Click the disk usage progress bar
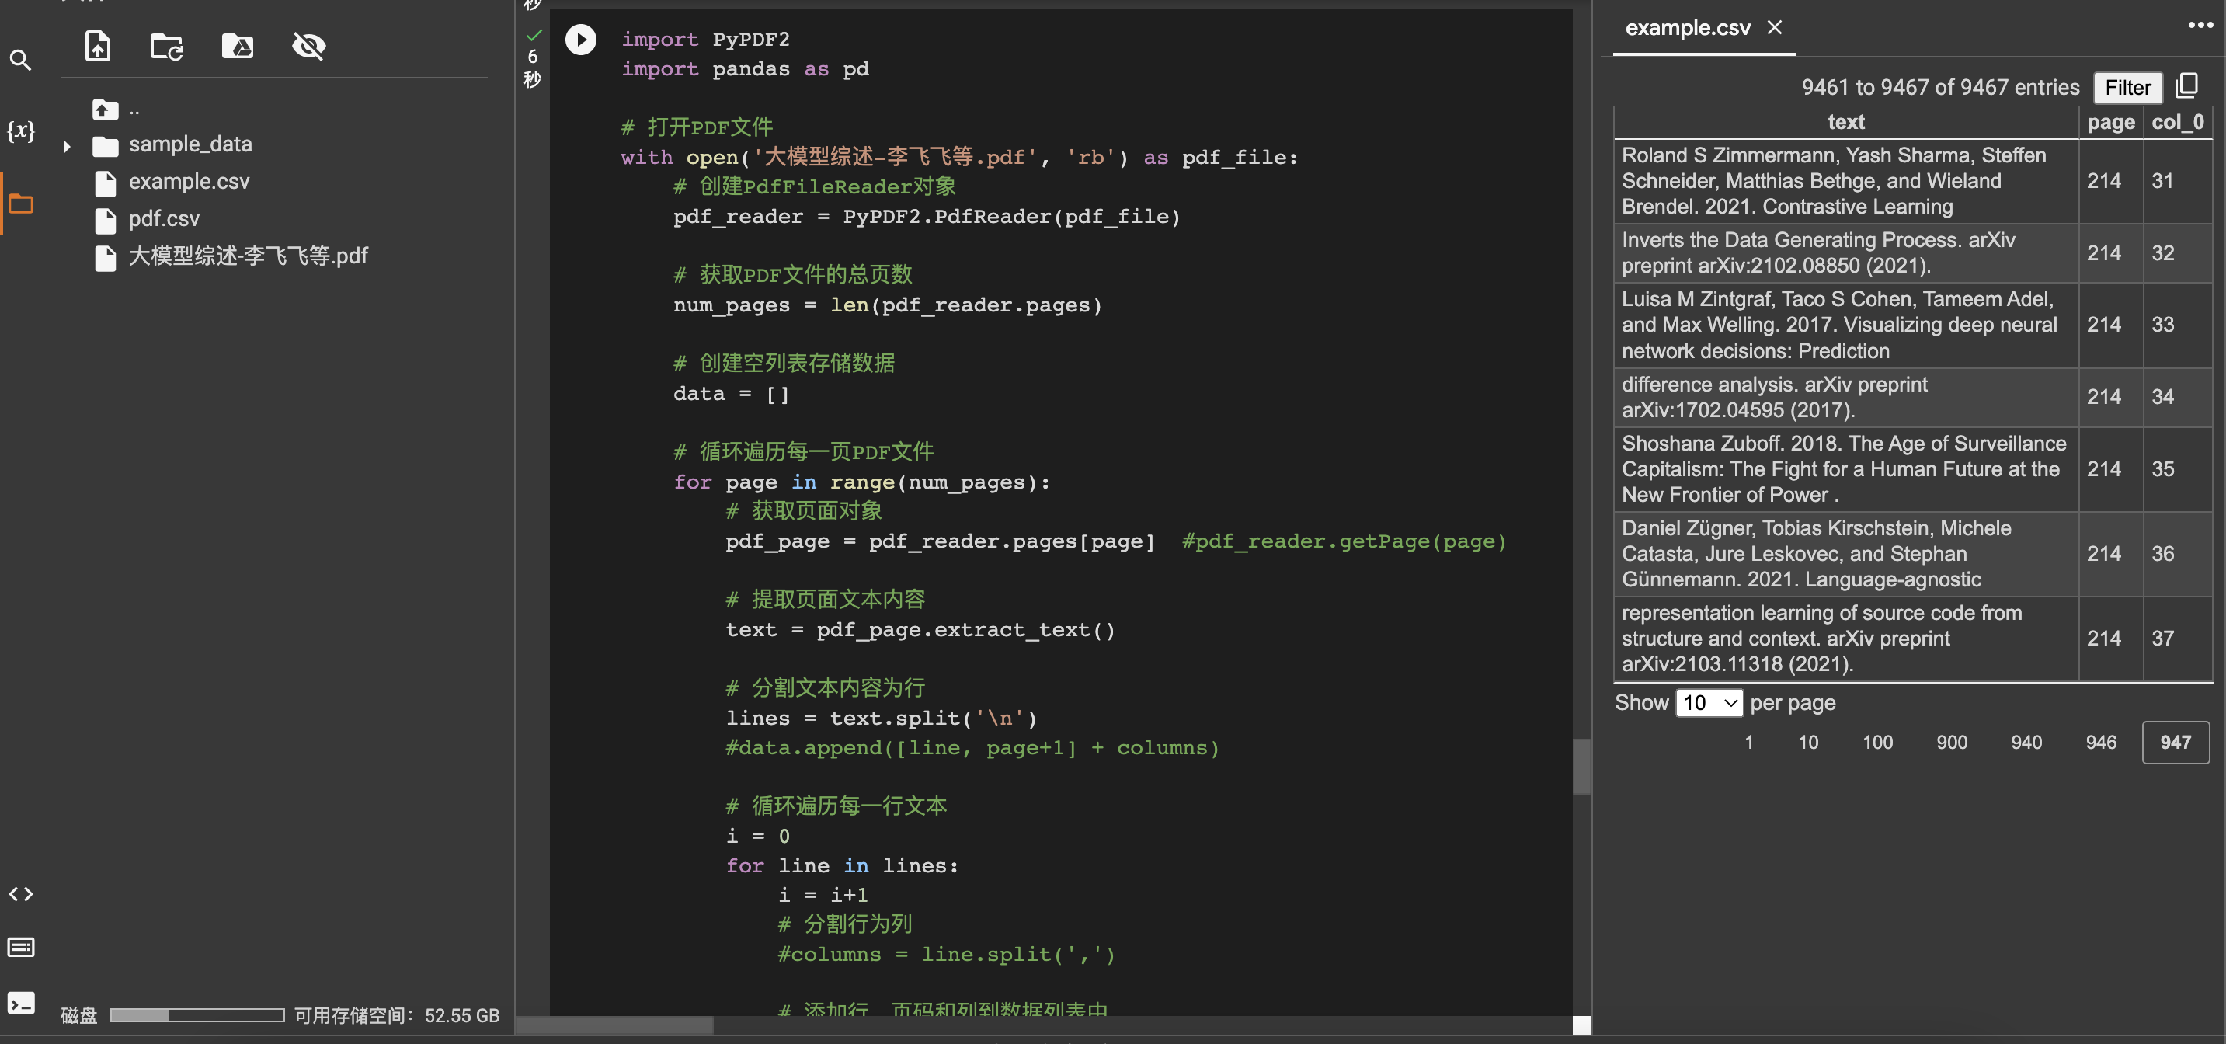The image size is (2226, 1044). [197, 1014]
